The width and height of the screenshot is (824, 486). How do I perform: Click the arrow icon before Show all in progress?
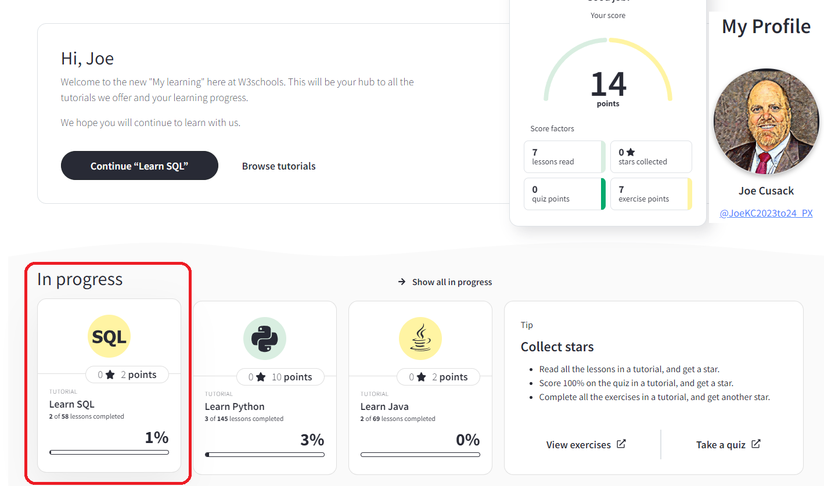click(x=401, y=282)
